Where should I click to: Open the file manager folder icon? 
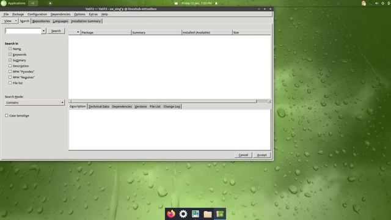pyautogui.click(x=208, y=214)
